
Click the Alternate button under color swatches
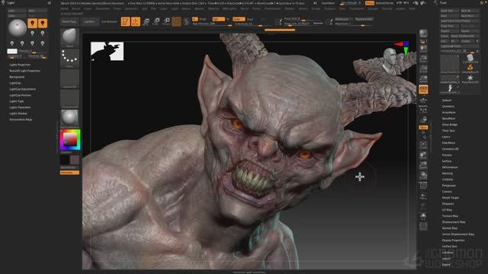(69, 173)
